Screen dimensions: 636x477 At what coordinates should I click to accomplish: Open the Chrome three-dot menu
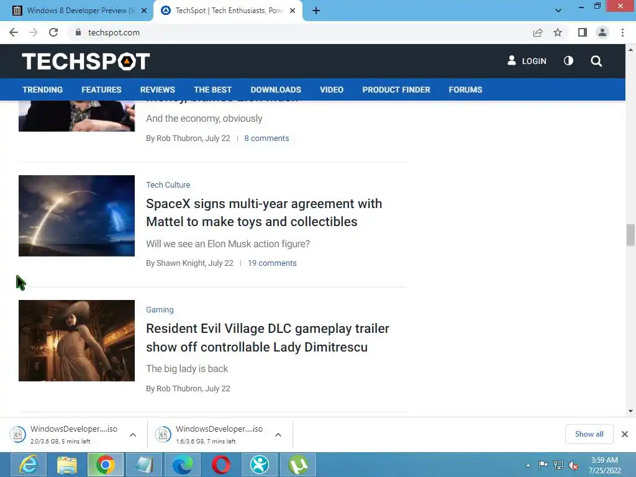[622, 32]
